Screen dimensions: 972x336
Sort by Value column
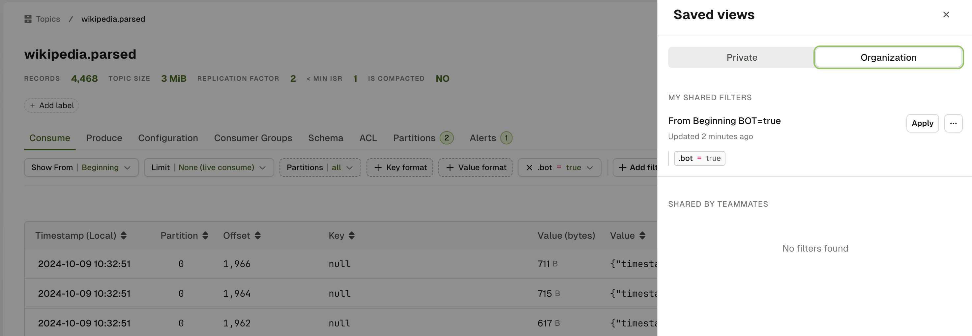pos(642,235)
